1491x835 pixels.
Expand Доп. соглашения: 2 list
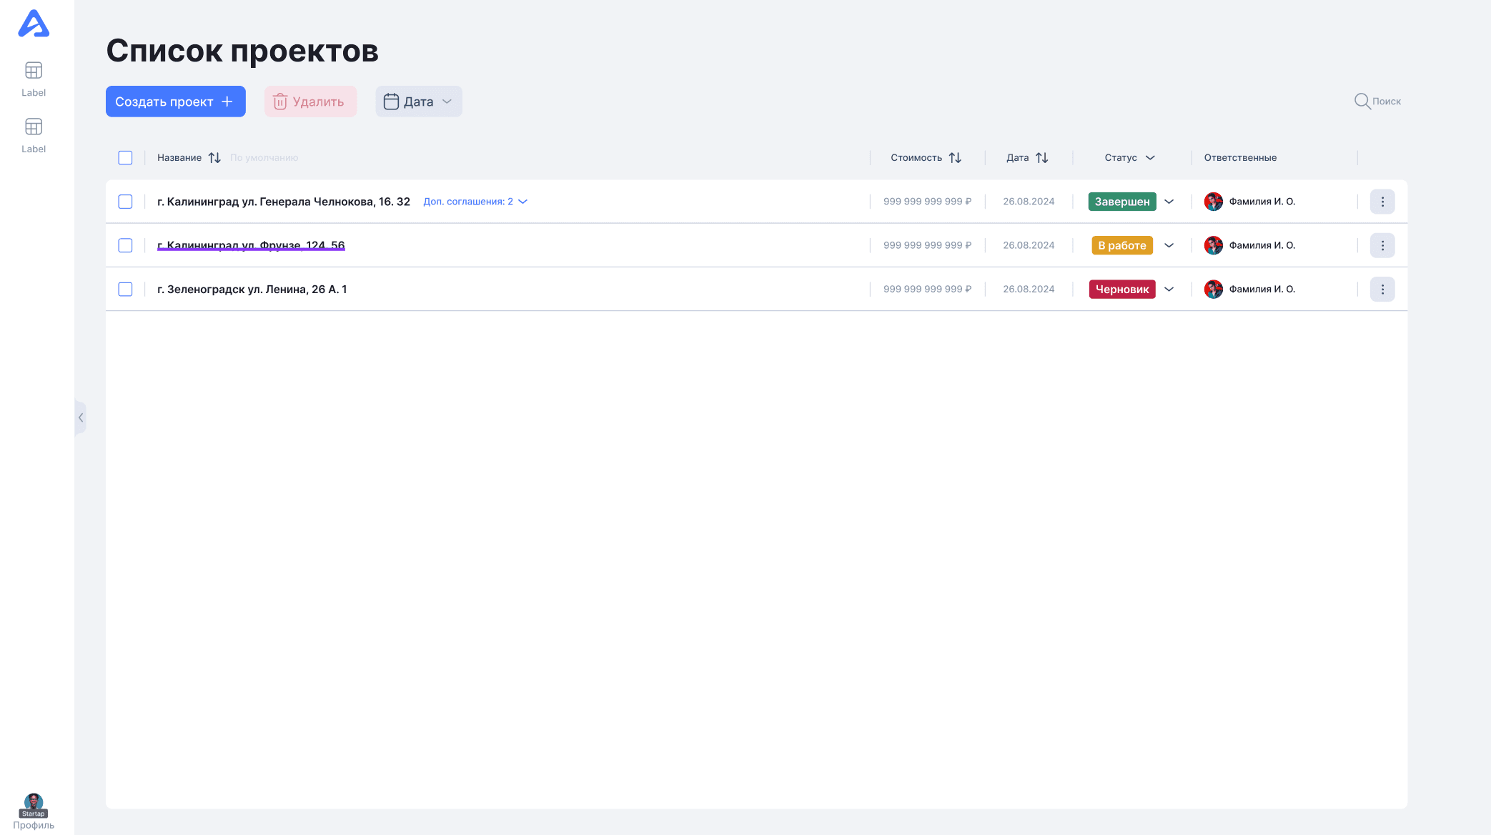475,202
